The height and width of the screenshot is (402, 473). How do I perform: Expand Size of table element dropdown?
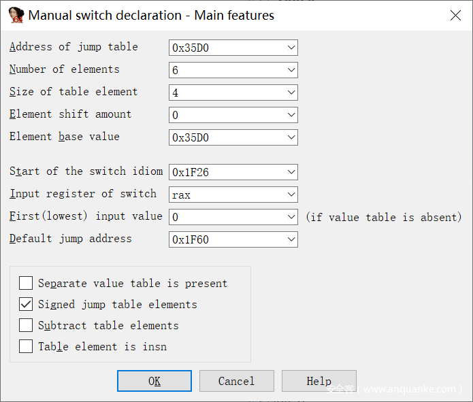[x=291, y=93]
